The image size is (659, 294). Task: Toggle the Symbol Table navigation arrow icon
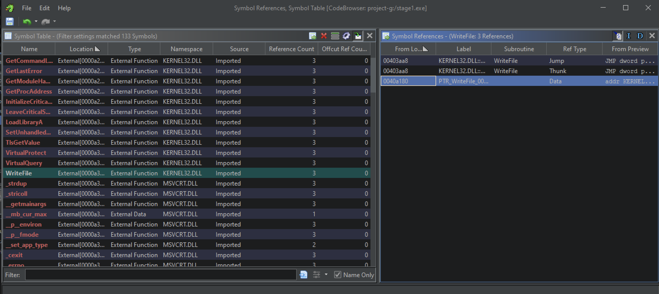[x=358, y=36]
